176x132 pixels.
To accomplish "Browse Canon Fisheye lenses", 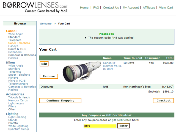I will (x=13, y=46).
